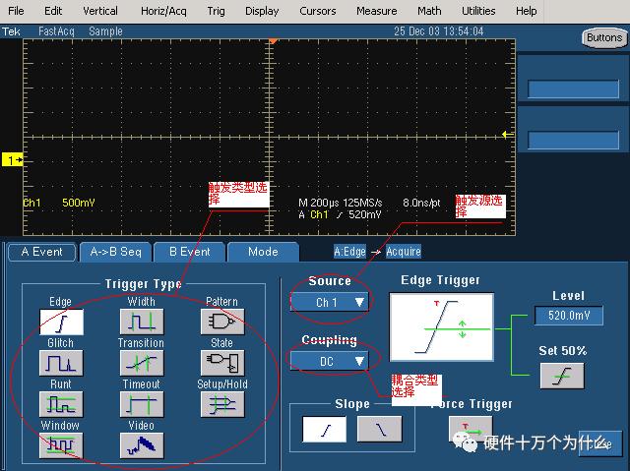
Task: Enable rising edge slope
Action: pos(324,430)
